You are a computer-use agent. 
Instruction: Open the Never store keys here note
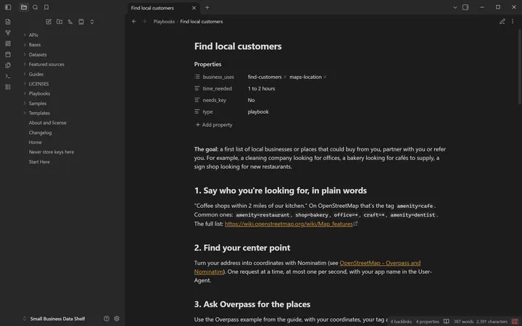(x=51, y=152)
